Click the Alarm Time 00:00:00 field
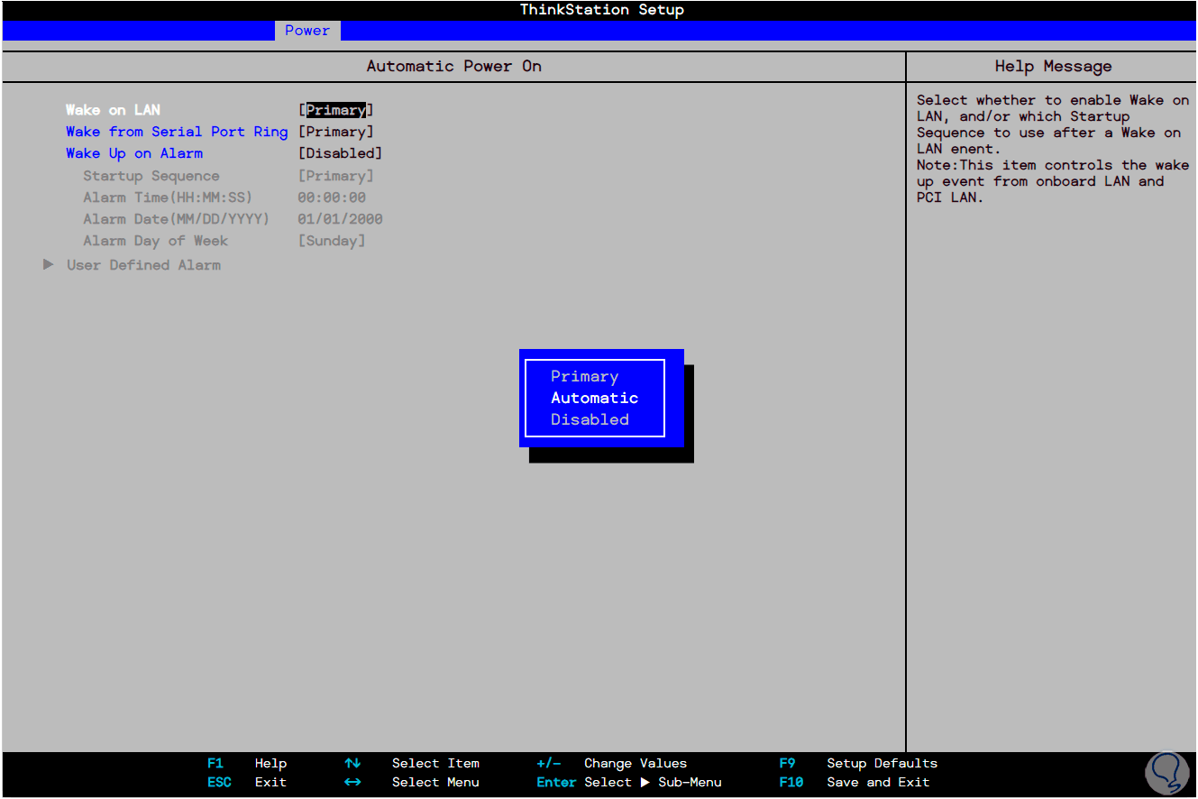This screenshot has width=1198, height=799. point(332,197)
